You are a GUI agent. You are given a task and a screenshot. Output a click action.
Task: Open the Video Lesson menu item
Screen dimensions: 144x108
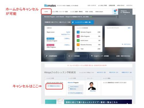99,12
